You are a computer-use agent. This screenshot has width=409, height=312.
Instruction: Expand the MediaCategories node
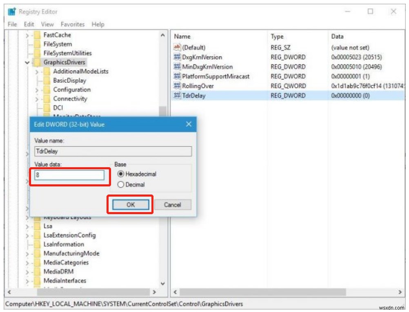coord(27,263)
